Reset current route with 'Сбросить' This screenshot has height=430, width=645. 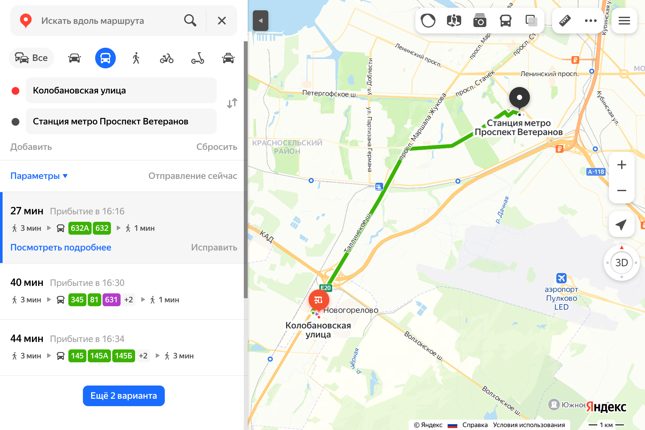click(x=217, y=147)
